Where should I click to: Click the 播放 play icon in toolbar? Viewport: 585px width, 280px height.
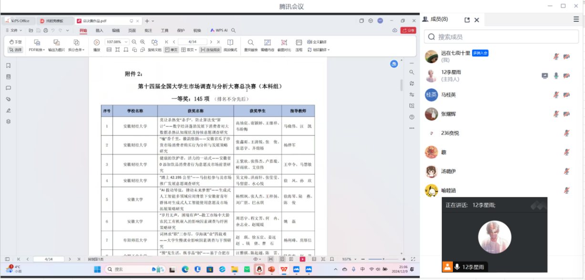(97, 43)
